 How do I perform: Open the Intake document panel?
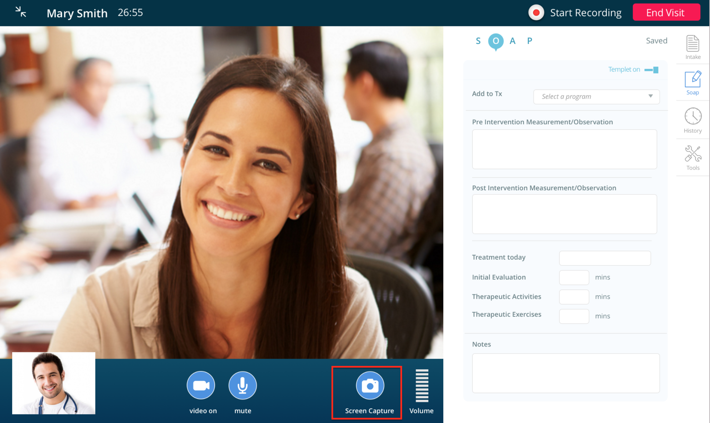(x=693, y=47)
